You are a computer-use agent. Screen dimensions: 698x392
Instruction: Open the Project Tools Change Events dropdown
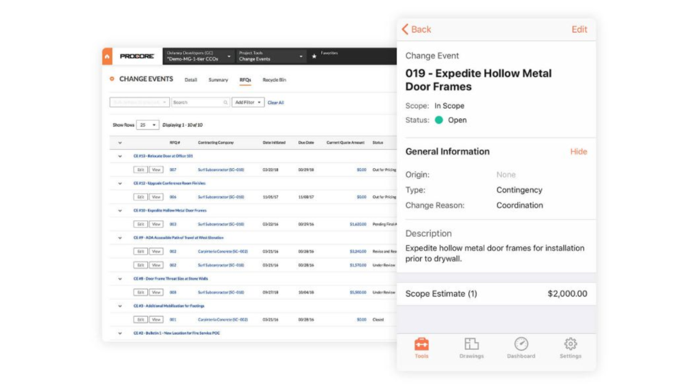[x=271, y=56]
